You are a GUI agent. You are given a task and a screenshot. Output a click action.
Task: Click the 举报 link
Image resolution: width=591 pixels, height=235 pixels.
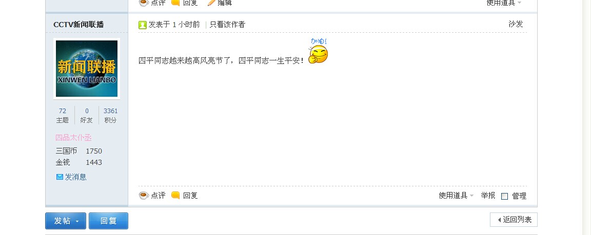(488, 195)
